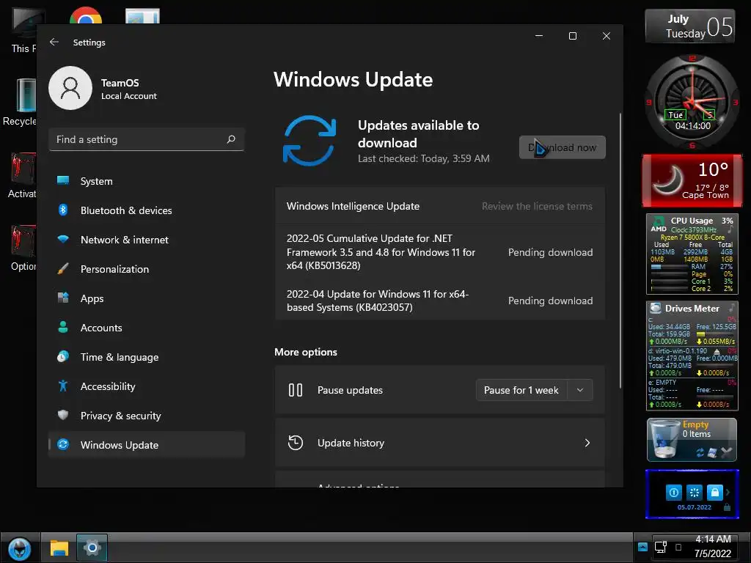This screenshot has height=563, width=751.
Task: Expand the blue gadget with the right chevron
Action: click(728, 492)
